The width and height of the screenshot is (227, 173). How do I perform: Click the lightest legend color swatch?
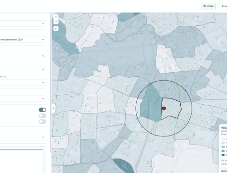click(223, 139)
